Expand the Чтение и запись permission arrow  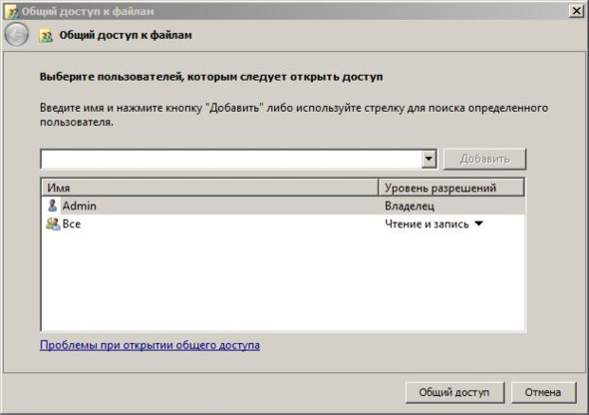tap(478, 223)
